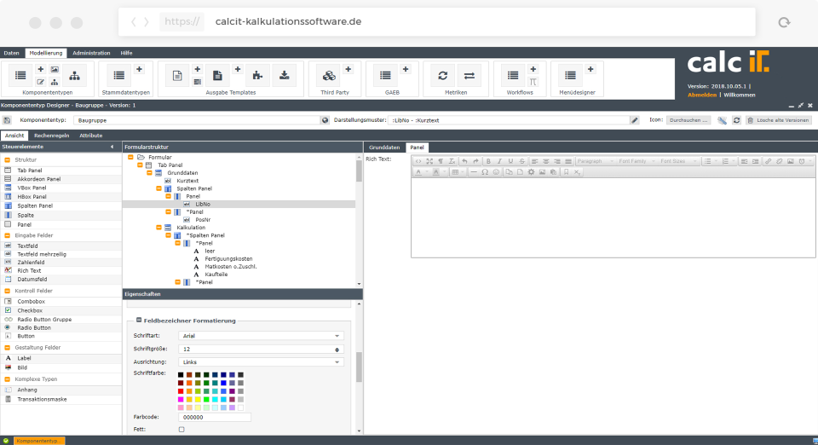Select the black Schriftfarbe swatch
The width and height of the screenshot is (818, 445).
pyautogui.click(x=181, y=374)
